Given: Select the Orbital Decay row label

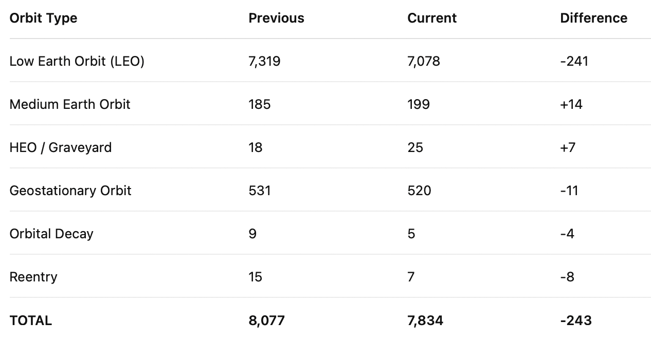Looking at the screenshot, I should coord(51,234).
